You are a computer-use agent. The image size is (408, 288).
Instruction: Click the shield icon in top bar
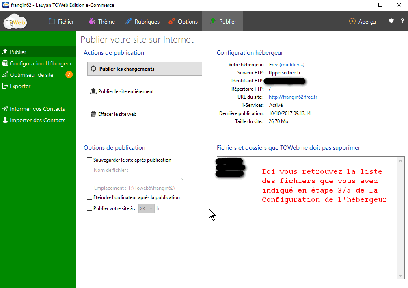391,21
